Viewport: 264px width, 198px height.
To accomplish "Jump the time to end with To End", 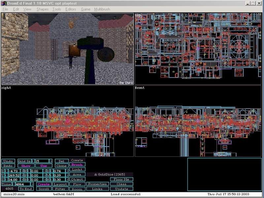I will [26, 189].
